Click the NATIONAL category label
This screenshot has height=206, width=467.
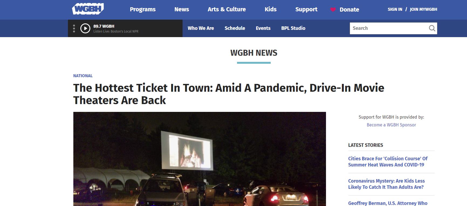tap(83, 76)
